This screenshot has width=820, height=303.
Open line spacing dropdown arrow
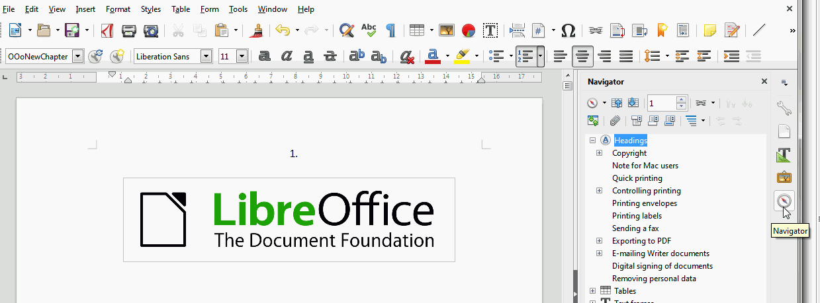tap(666, 57)
